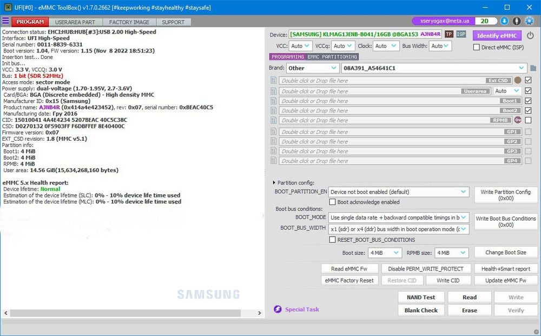Click the Change Boot Size button

(505, 252)
